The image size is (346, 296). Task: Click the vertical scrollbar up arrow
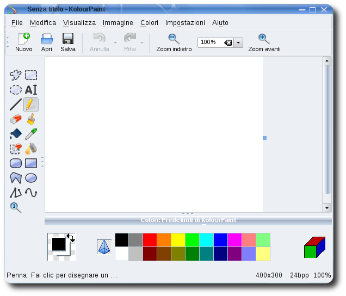pyautogui.click(x=327, y=61)
